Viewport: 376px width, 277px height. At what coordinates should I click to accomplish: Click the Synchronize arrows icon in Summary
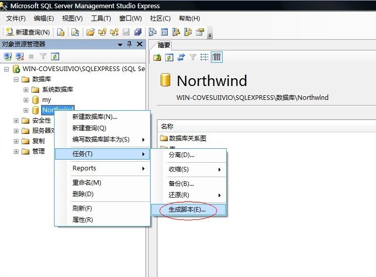181,57
